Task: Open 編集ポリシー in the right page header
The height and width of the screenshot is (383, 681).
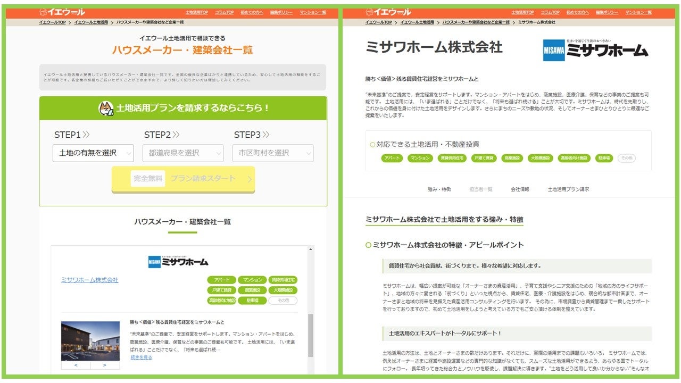Action: click(607, 12)
